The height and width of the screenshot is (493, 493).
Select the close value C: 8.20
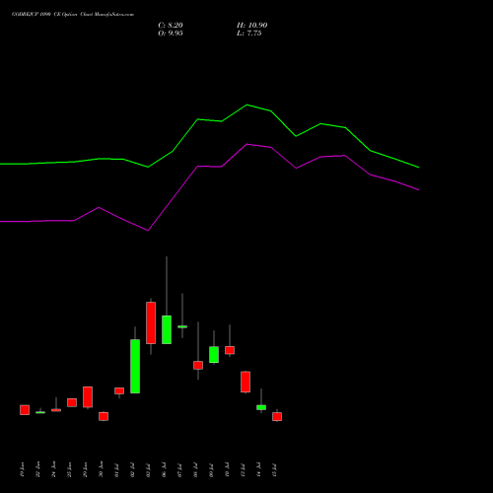171,26
